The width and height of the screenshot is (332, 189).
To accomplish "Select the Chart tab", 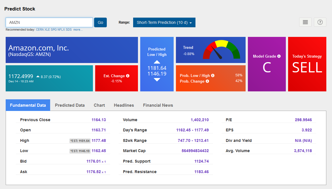I will click(x=99, y=105).
